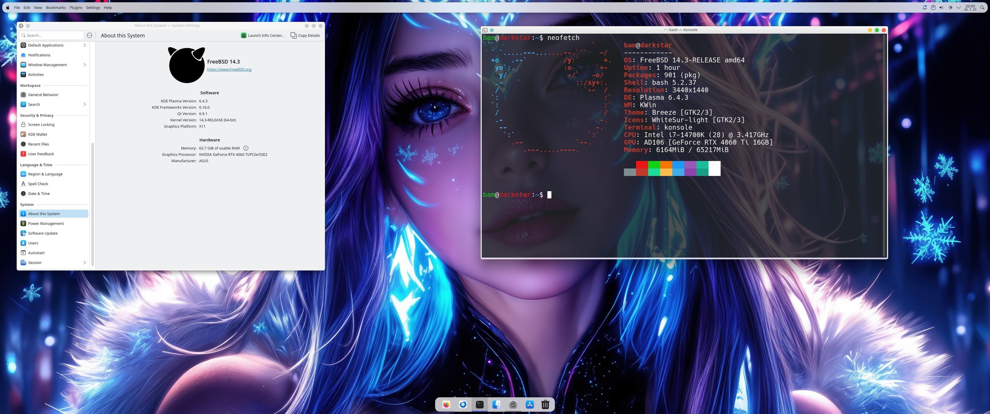
Task: Click the notifications bell icon
Action: coord(925,7)
